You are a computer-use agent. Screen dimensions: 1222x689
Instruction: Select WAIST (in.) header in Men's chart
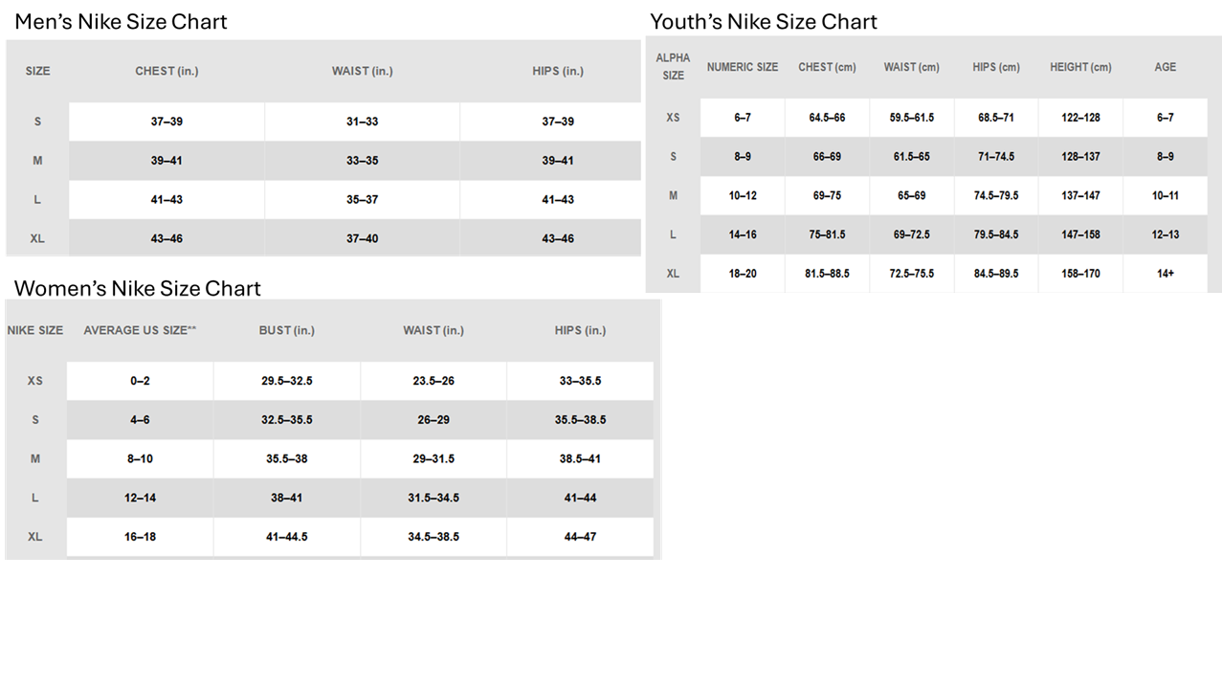(x=362, y=71)
